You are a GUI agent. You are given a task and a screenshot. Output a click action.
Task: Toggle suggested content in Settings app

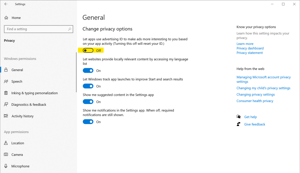coord(88,102)
